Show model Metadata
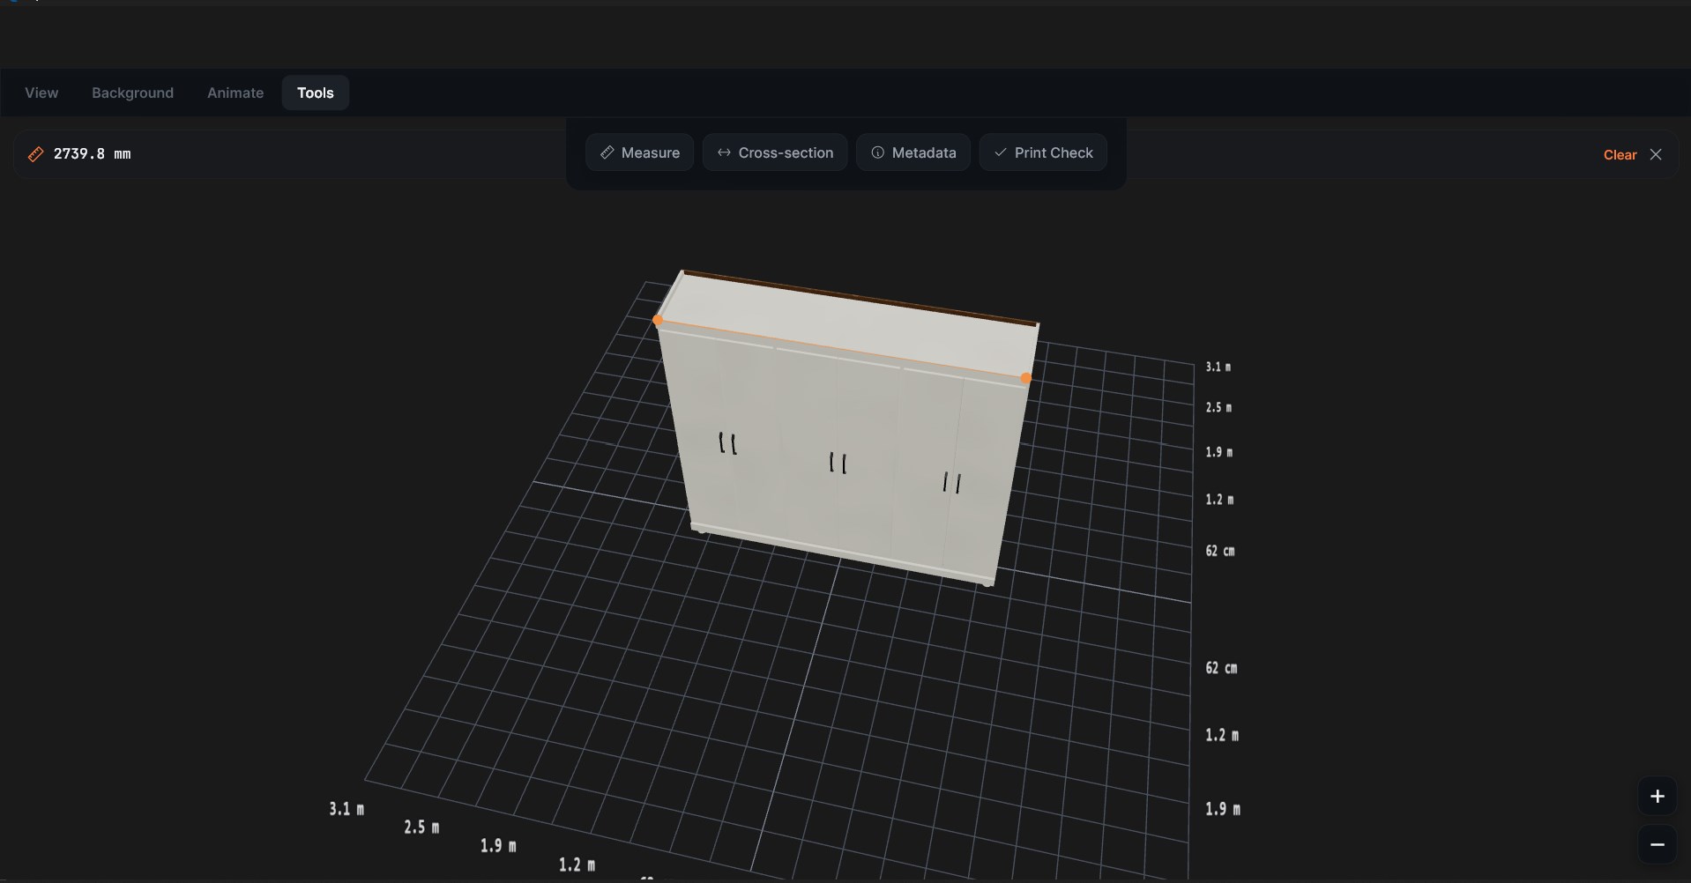Screen dimensions: 1691x883 pos(913,152)
